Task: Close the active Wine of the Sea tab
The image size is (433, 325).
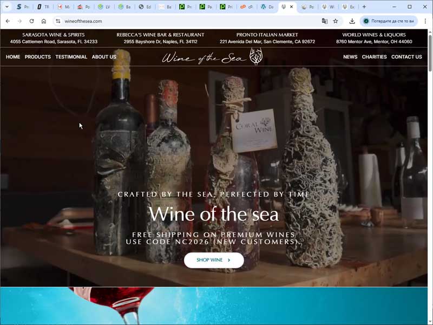Action: [292, 7]
